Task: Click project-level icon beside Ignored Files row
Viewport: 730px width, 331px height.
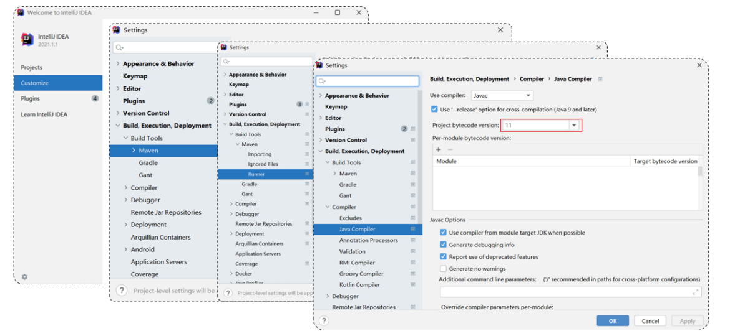Action: (307, 164)
